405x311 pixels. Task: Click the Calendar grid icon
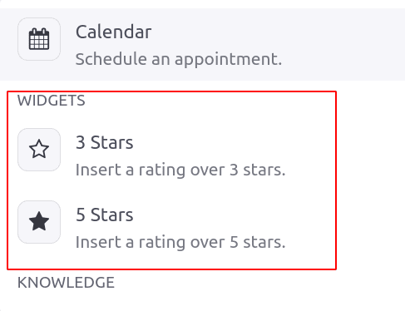point(39,39)
